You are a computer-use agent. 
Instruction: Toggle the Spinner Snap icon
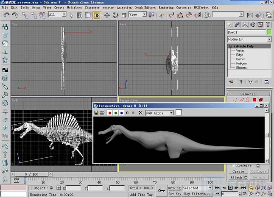coord(198,15)
